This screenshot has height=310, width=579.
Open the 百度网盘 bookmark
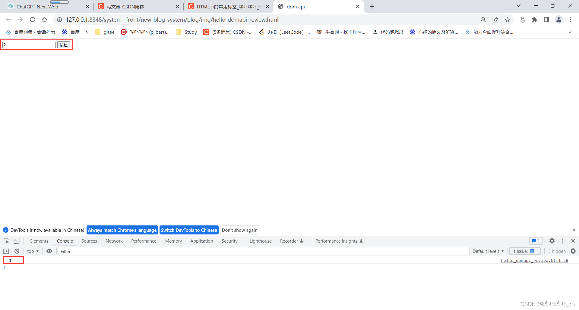30,32
